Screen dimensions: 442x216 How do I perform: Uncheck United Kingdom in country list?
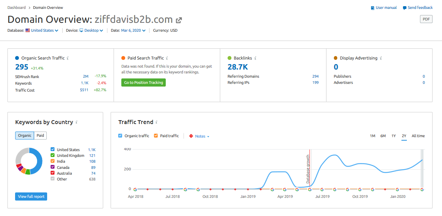tap(53, 155)
